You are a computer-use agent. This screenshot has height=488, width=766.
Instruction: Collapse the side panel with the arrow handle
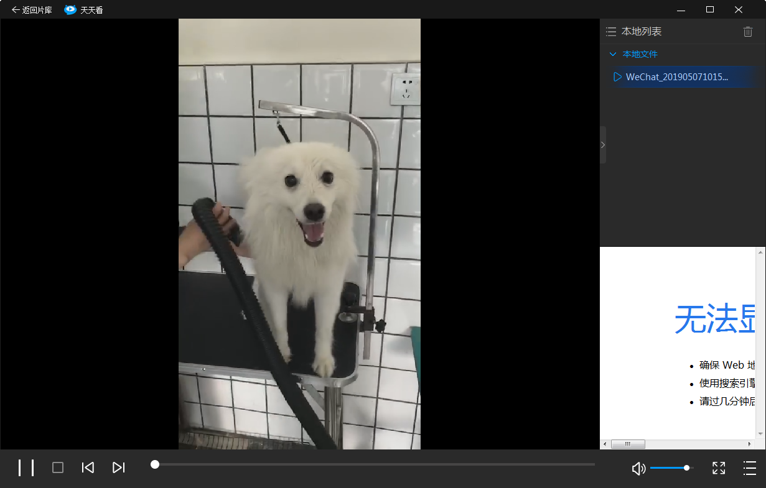coord(602,145)
